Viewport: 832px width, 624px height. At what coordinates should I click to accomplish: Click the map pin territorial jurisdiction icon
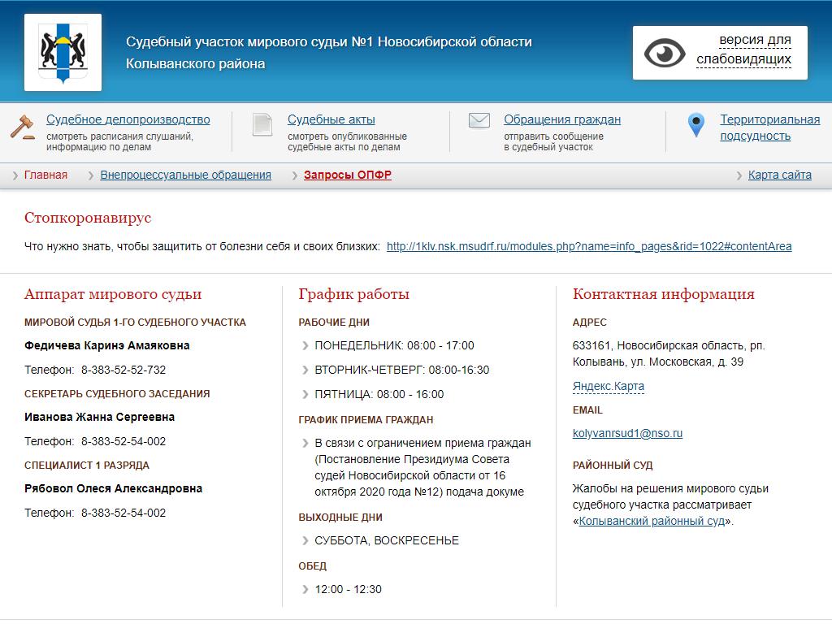click(695, 125)
